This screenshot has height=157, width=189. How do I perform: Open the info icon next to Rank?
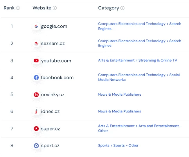coord(18,8)
